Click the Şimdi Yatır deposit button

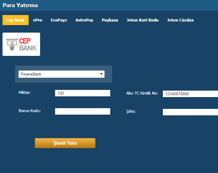pyautogui.click(x=65, y=143)
